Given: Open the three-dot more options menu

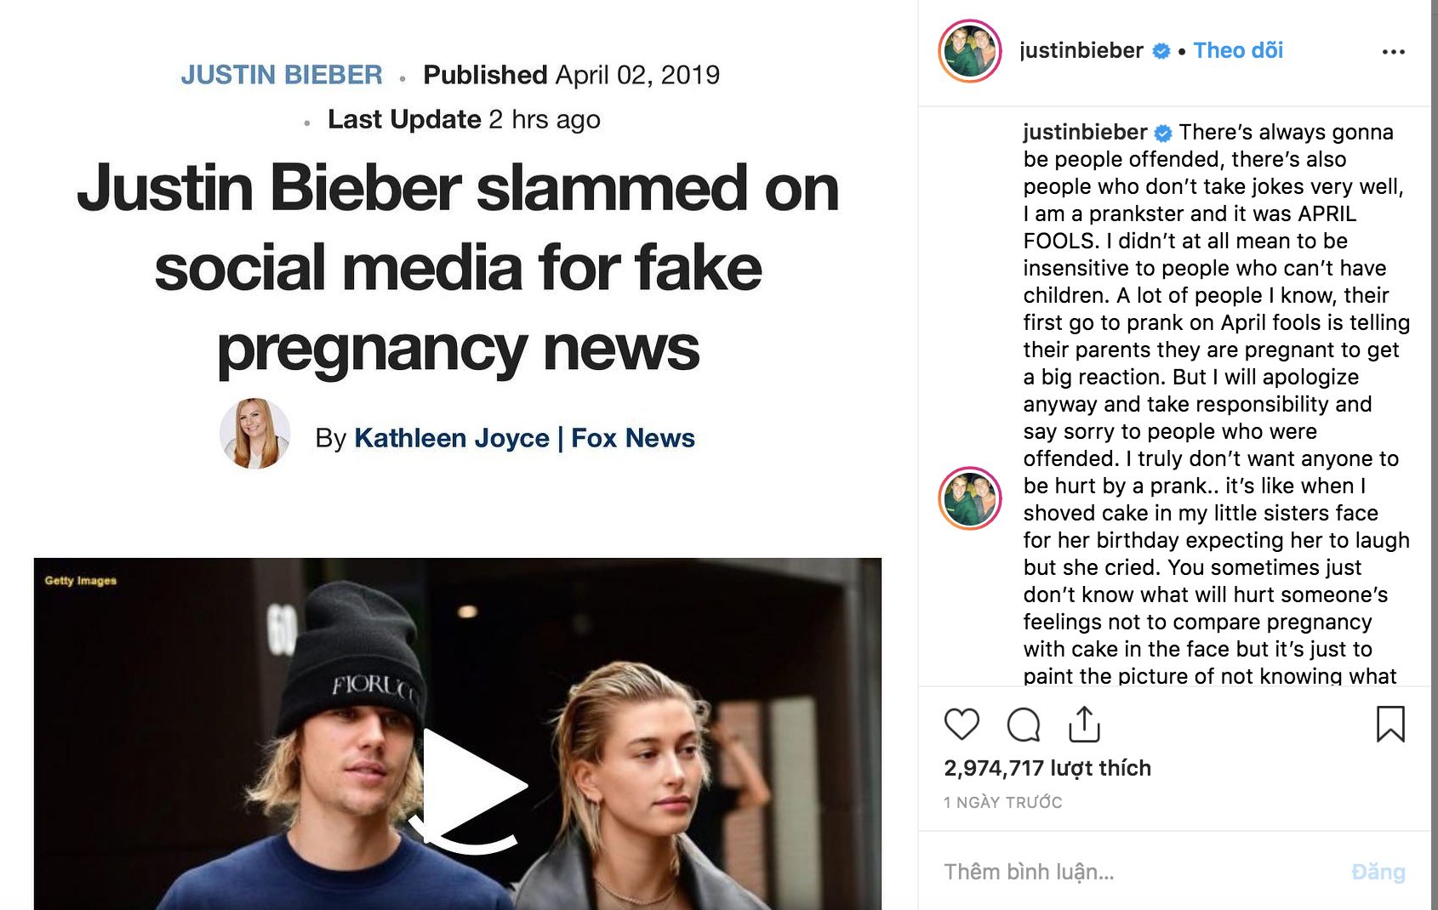Looking at the screenshot, I should 1393,52.
